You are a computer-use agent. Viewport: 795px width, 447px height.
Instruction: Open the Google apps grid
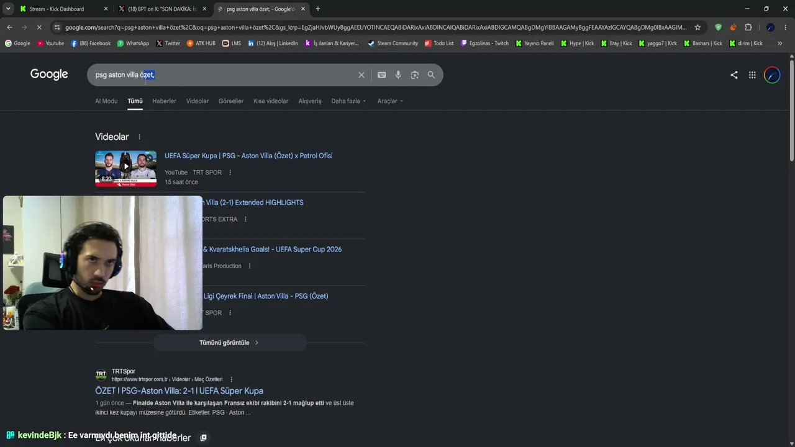[752, 75]
